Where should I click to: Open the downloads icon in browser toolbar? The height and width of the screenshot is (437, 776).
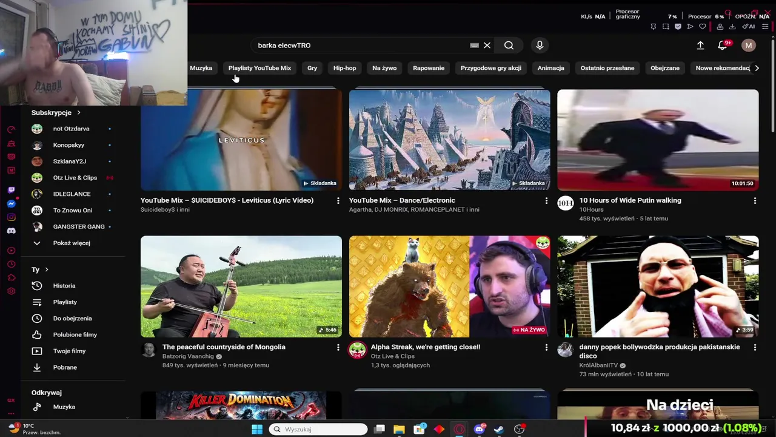click(x=732, y=27)
